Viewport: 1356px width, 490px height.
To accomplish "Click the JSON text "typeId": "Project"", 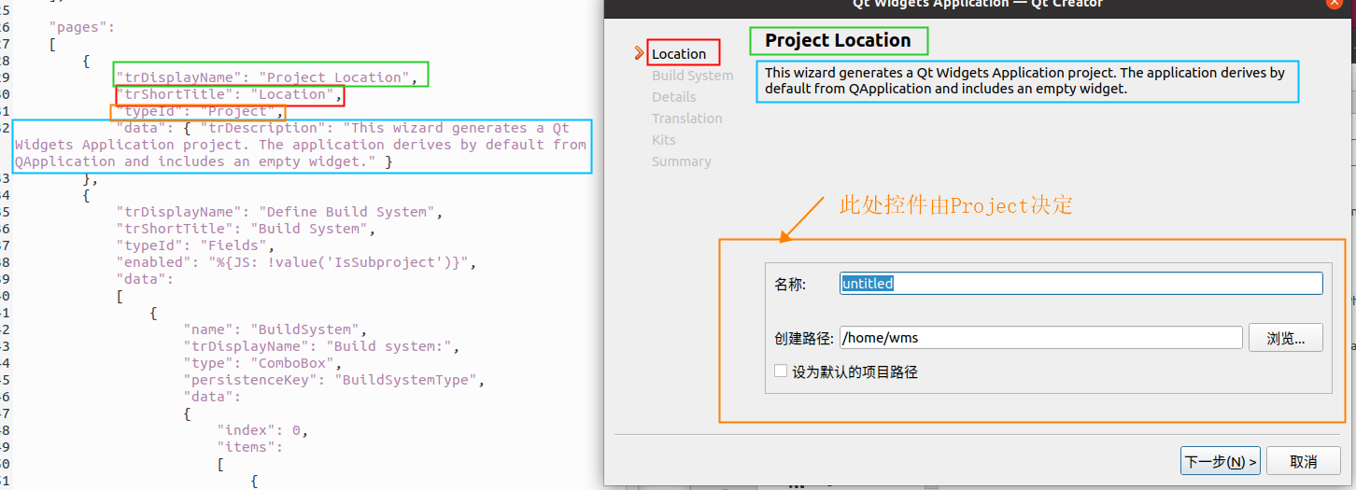I will coord(200,111).
